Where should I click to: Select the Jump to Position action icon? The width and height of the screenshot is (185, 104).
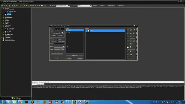(128, 41)
